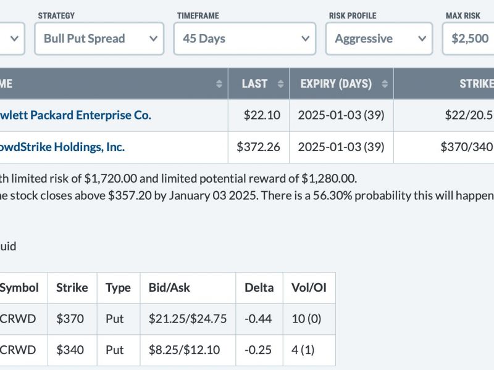This screenshot has width=494, height=370.
Task: Click the LAST column header
Action: [259, 84]
